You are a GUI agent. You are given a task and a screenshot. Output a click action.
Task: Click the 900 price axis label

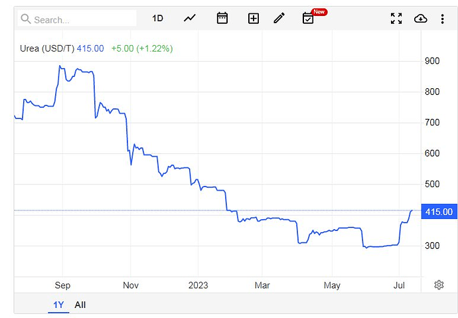(x=432, y=61)
